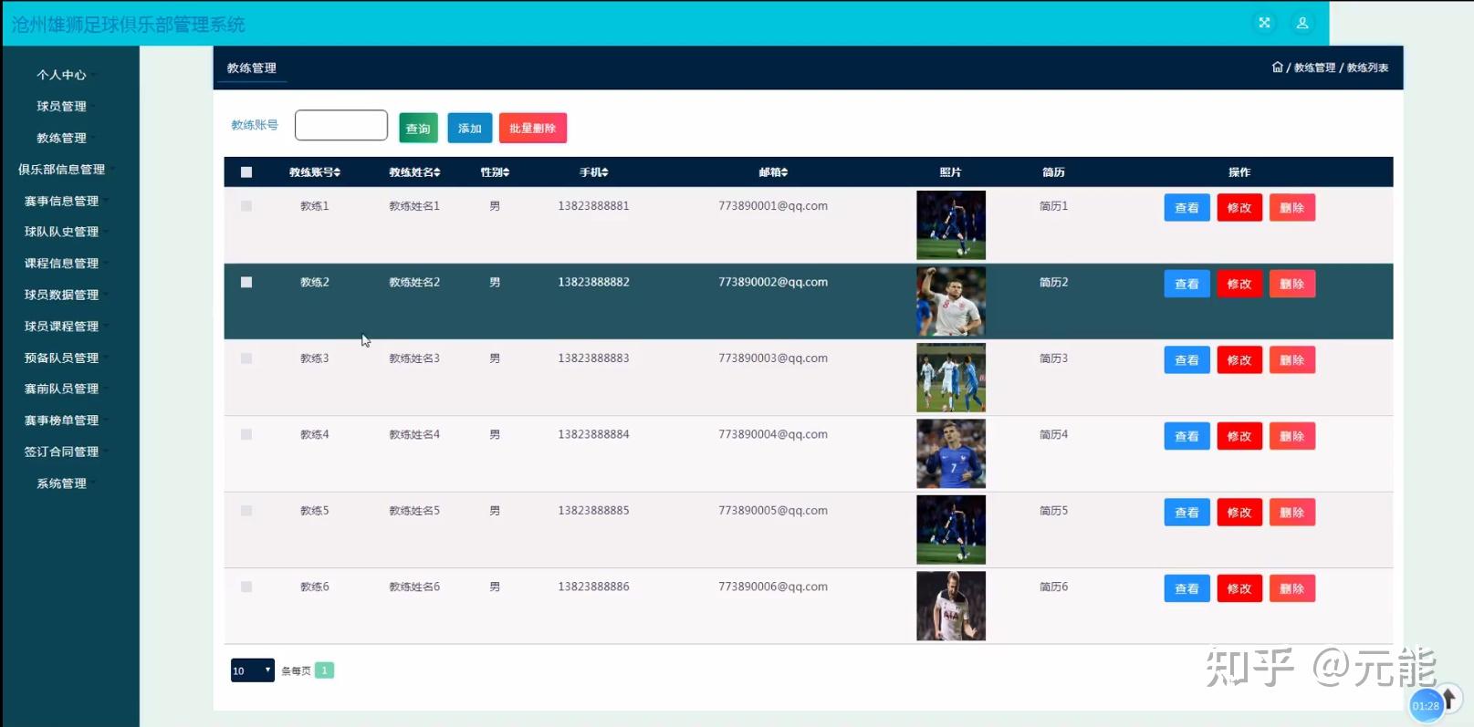Sort by 教练姓名 column arrows
This screenshot has width=1474, height=727.
click(437, 172)
